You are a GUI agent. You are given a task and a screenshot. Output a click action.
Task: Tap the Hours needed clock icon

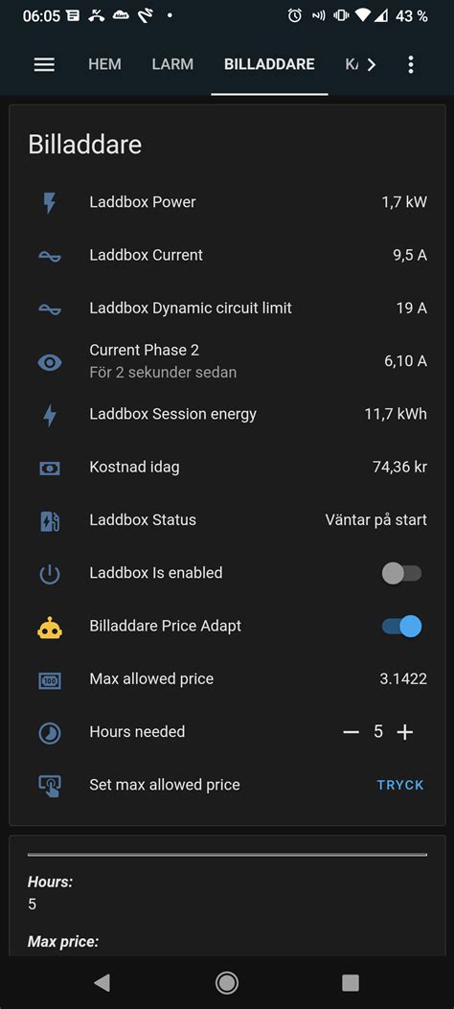coord(50,733)
